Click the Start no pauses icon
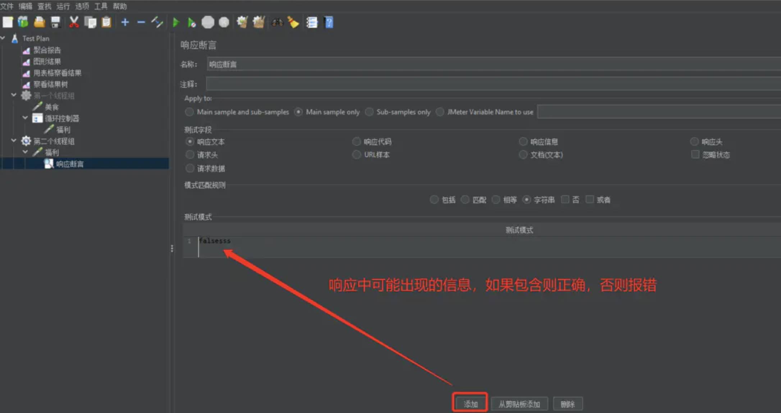Image resolution: width=781 pixels, height=413 pixels. point(192,23)
